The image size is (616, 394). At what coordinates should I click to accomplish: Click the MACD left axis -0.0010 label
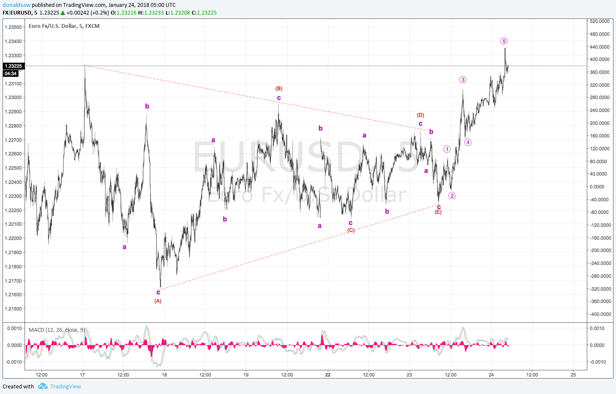tap(14, 362)
